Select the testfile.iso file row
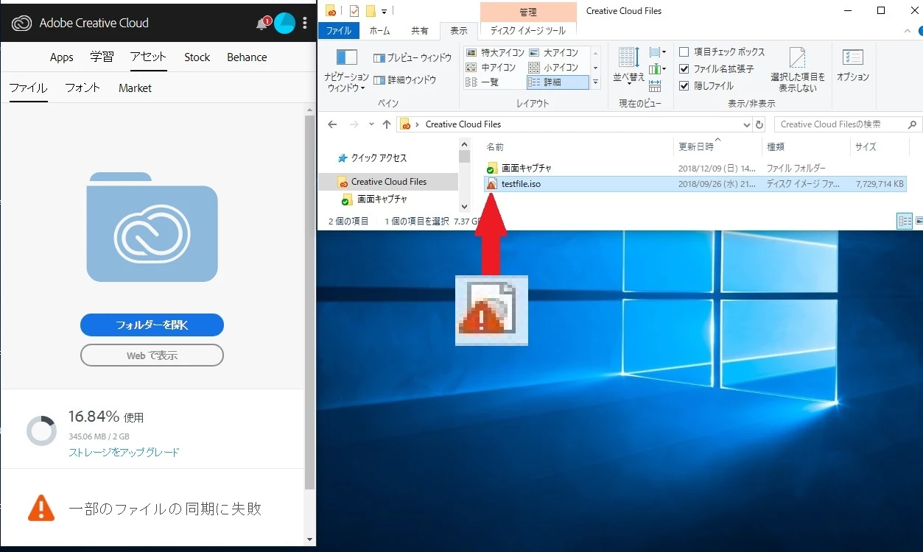 [695, 184]
